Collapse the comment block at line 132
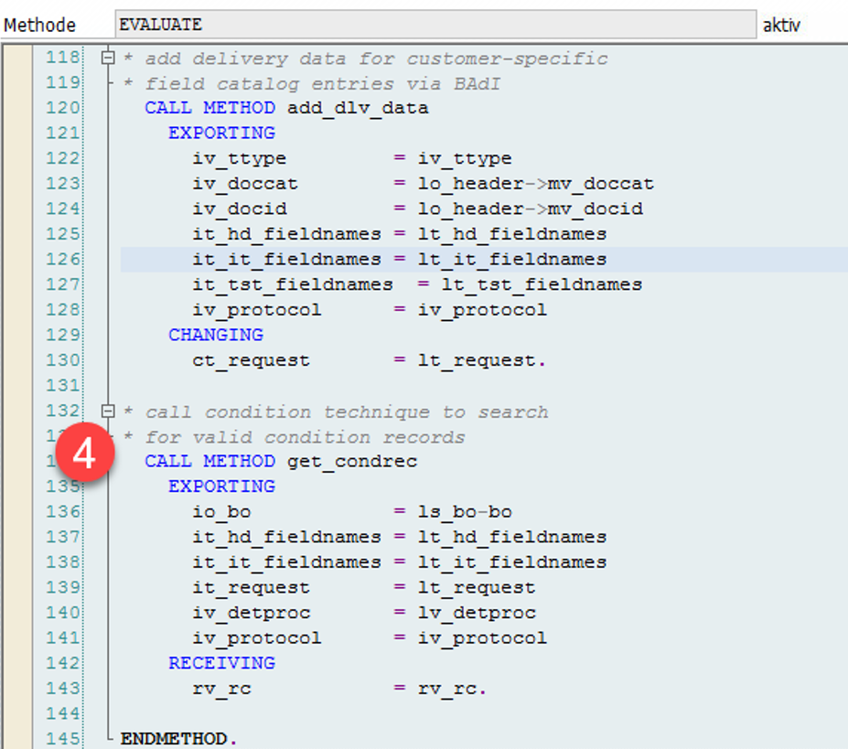The width and height of the screenshot is (848, 749). coord(108,411)
